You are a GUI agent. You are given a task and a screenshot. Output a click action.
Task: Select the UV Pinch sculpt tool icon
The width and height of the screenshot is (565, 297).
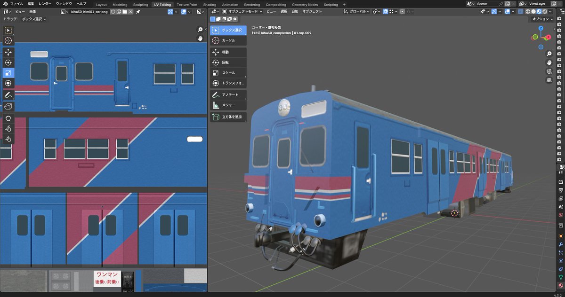pos(8,139)
